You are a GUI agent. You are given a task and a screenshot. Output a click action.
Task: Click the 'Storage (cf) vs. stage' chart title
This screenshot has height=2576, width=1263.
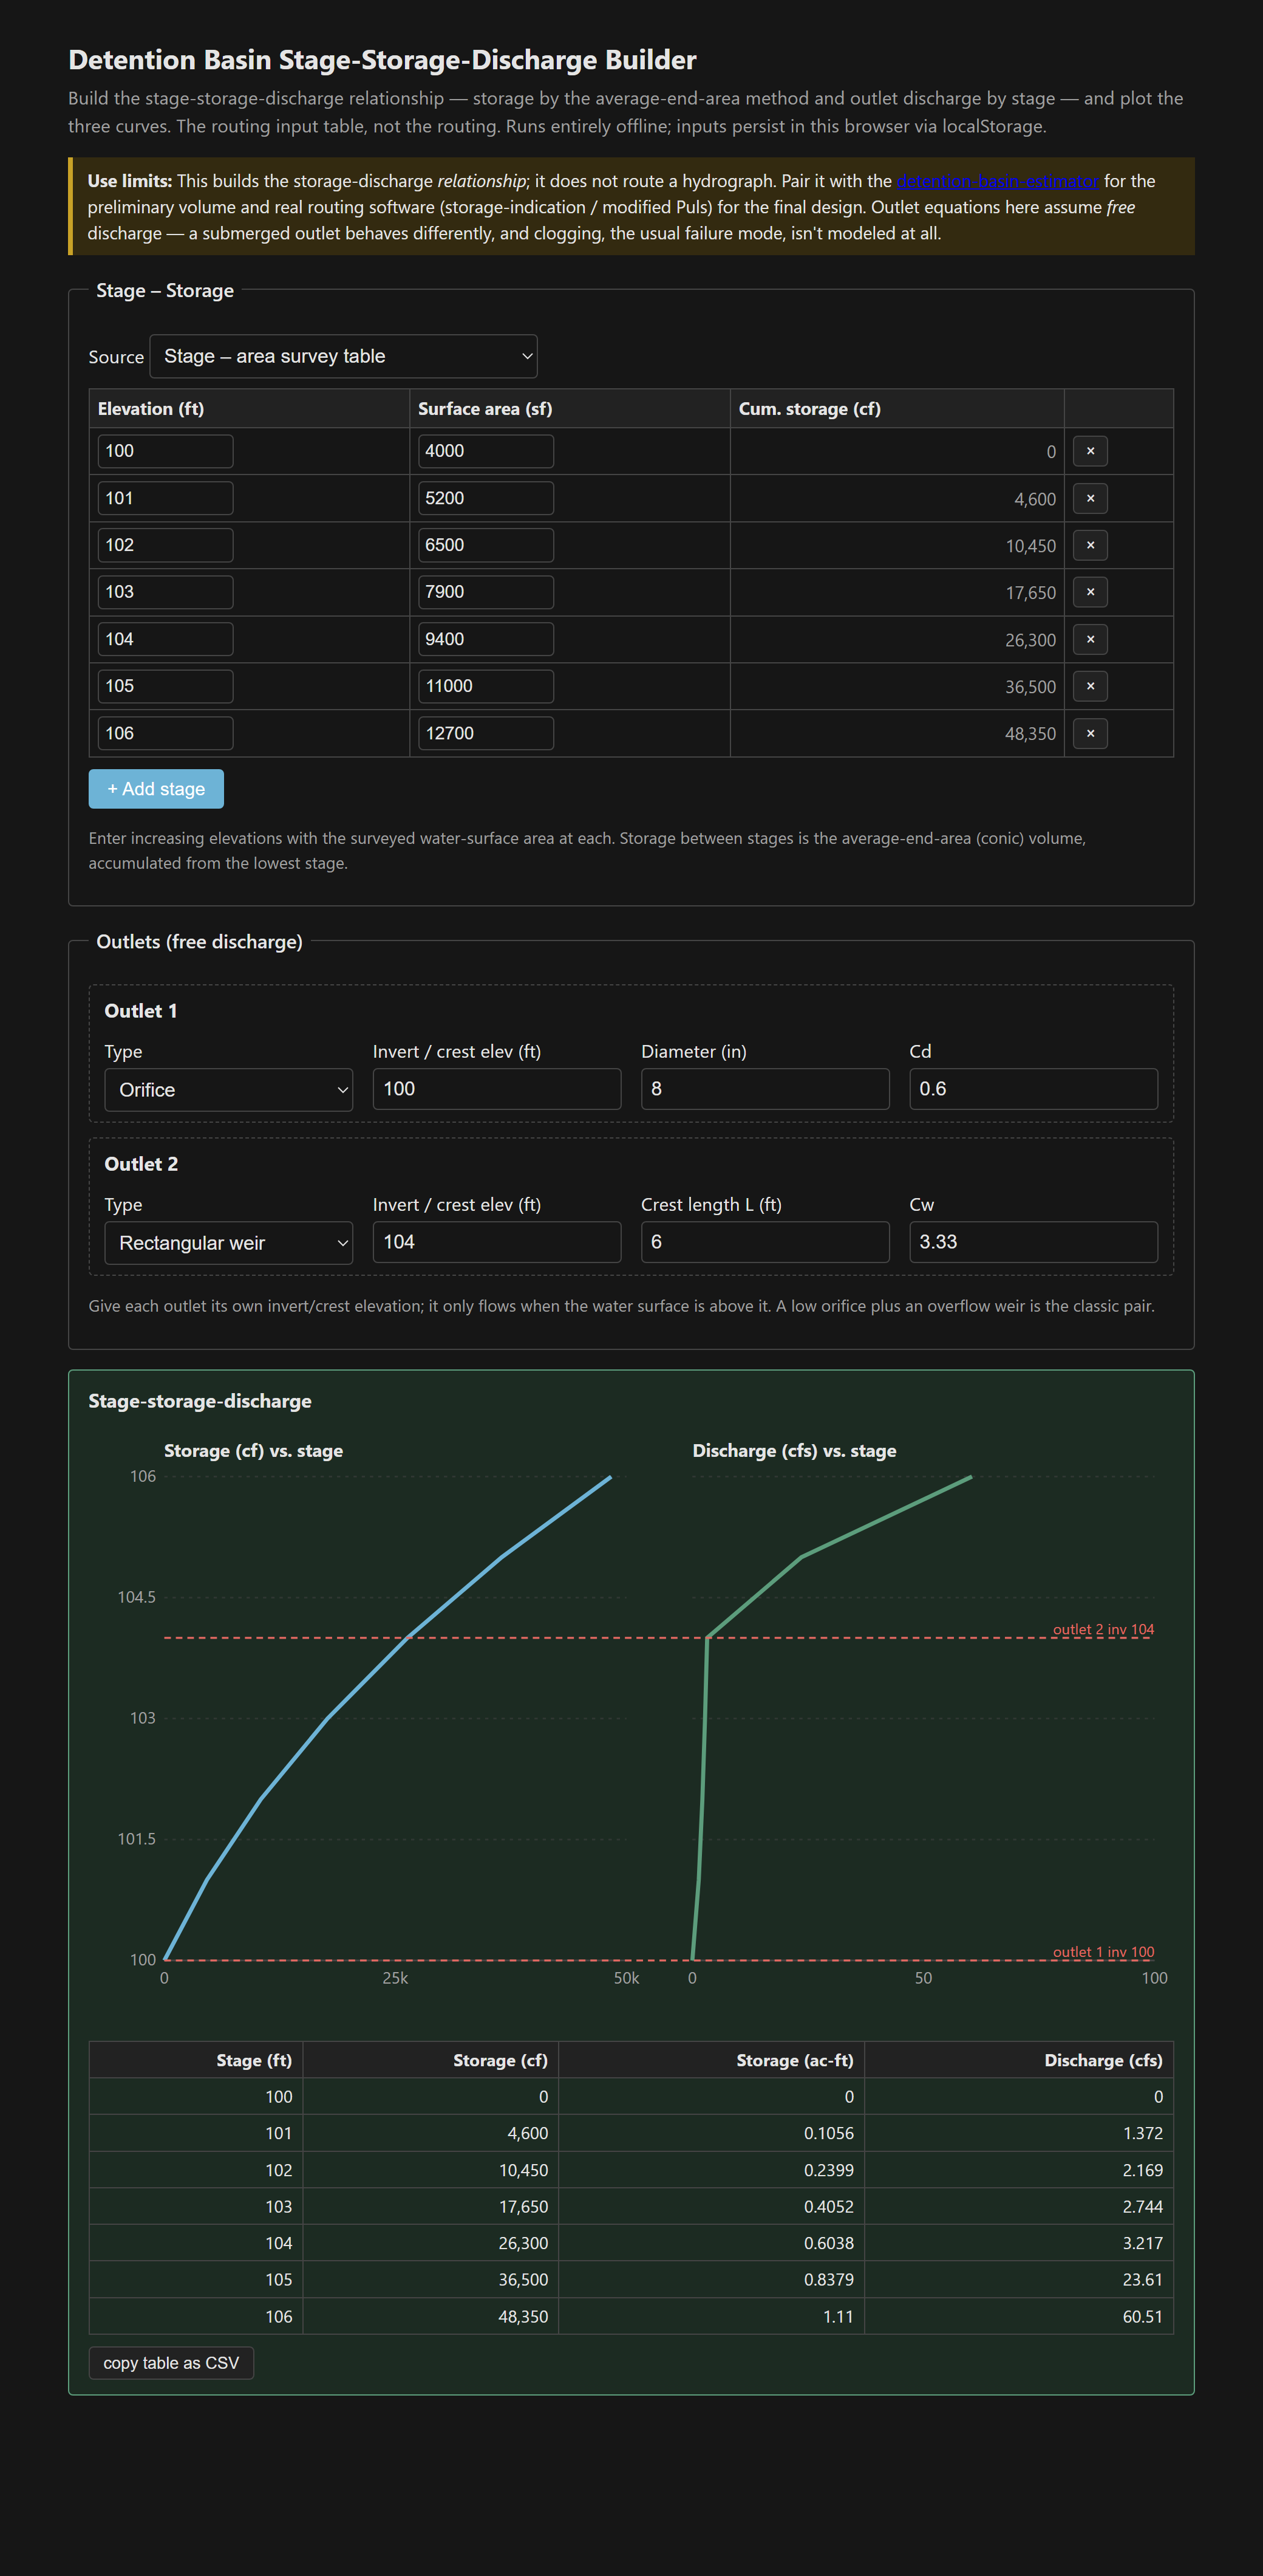pyautogui.click(x=254, y=1450)
